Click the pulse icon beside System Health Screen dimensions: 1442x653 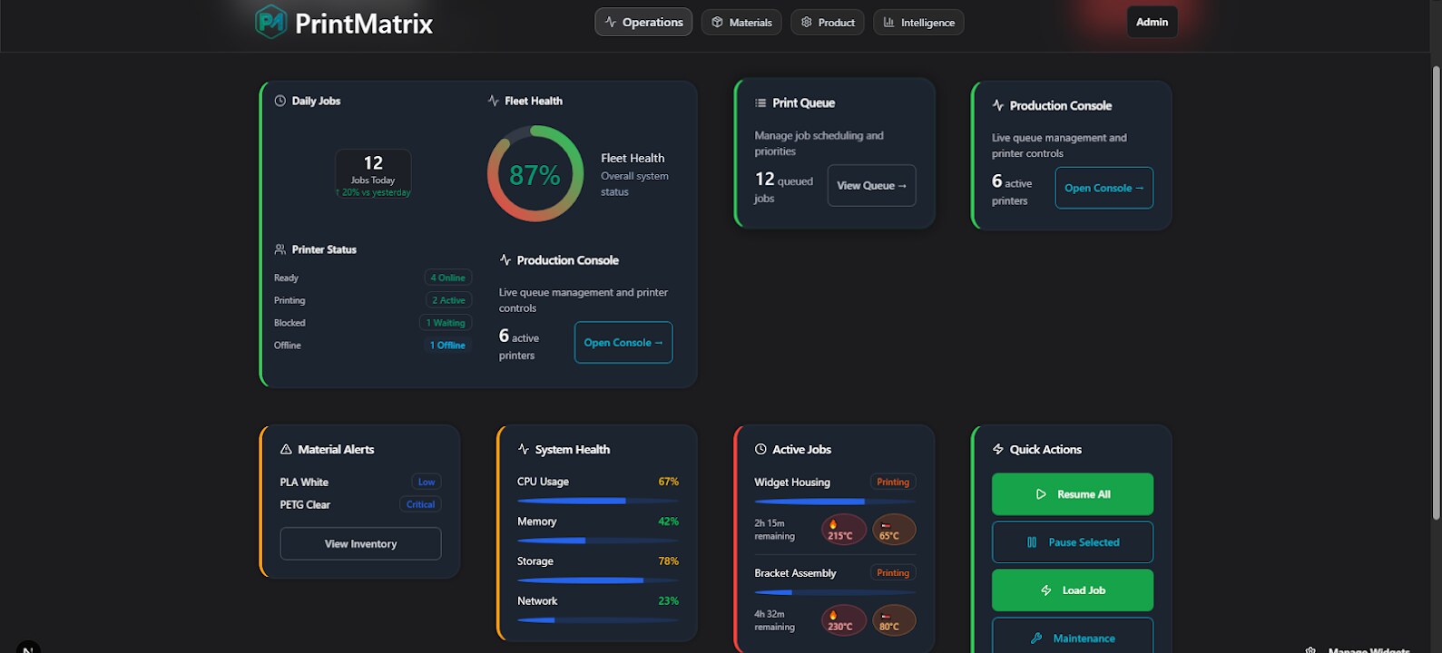coord(524,449)
